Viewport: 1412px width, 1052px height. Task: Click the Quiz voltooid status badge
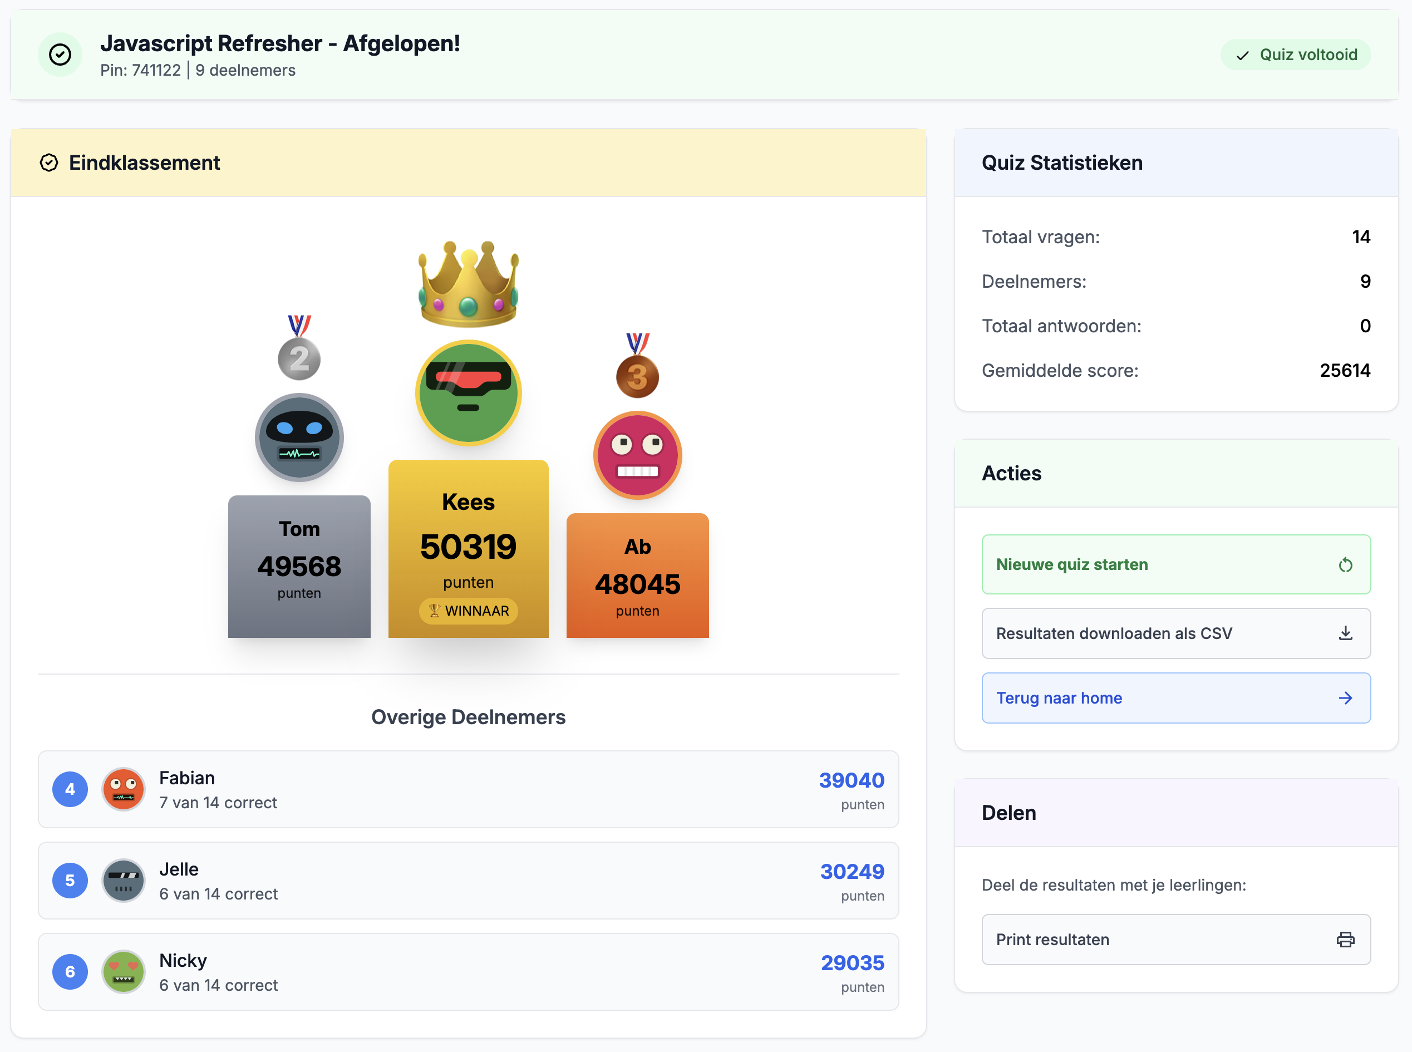tap(1296, 55)
